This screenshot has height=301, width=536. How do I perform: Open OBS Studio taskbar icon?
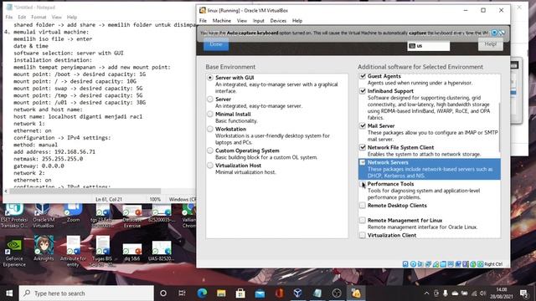pos(337,293)
